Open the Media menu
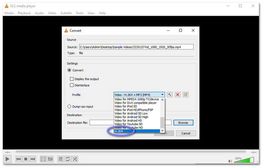Image resolution: width=262 pixels, height=167 pixels. (9, 13)
